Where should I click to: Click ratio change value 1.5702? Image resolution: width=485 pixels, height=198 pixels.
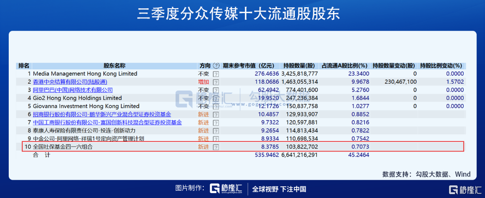point(455,82)
